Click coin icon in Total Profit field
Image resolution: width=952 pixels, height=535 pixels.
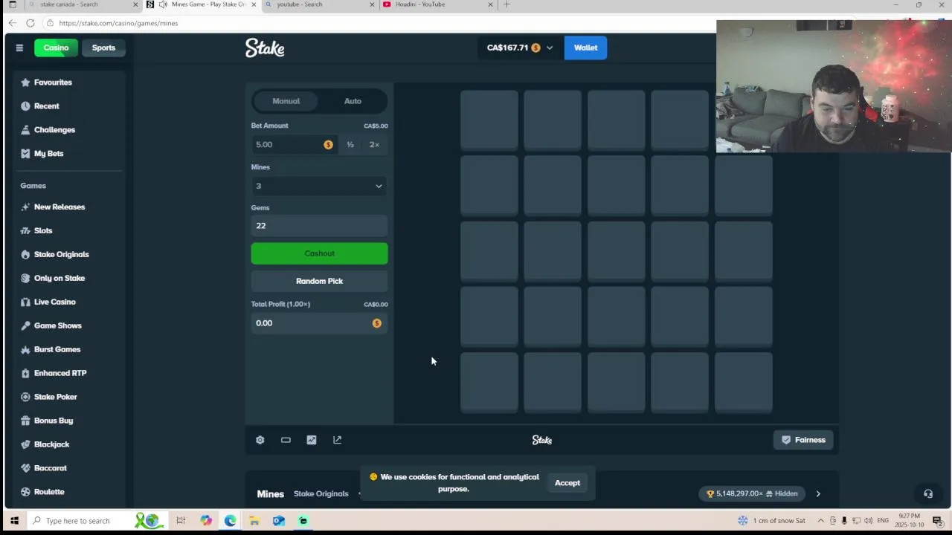point(376,323)
